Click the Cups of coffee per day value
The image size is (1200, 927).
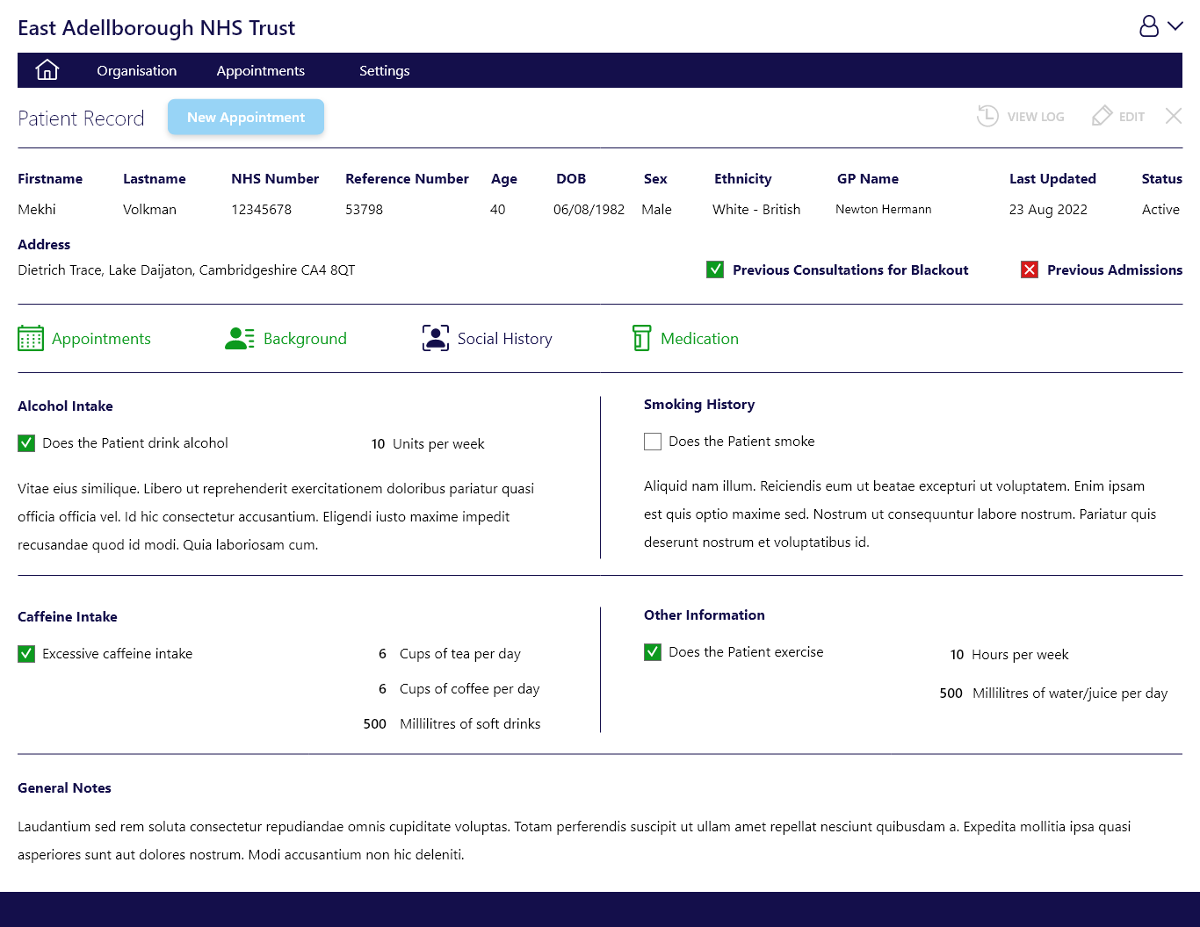[382, 689]
